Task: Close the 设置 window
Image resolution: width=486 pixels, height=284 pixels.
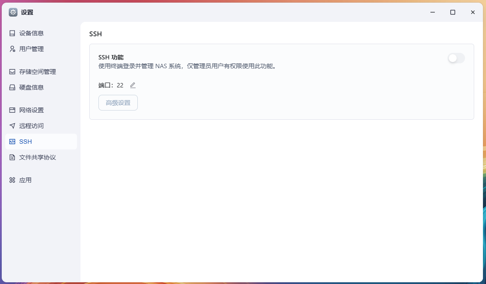Action: (473, 12)
